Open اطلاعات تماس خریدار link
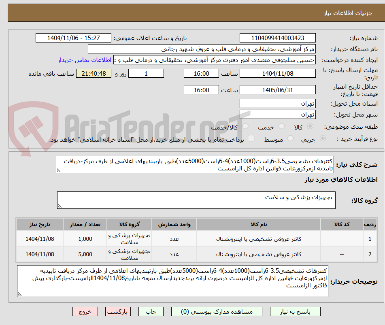The width and height of the screenshot is (385, 325). [85, 60]
